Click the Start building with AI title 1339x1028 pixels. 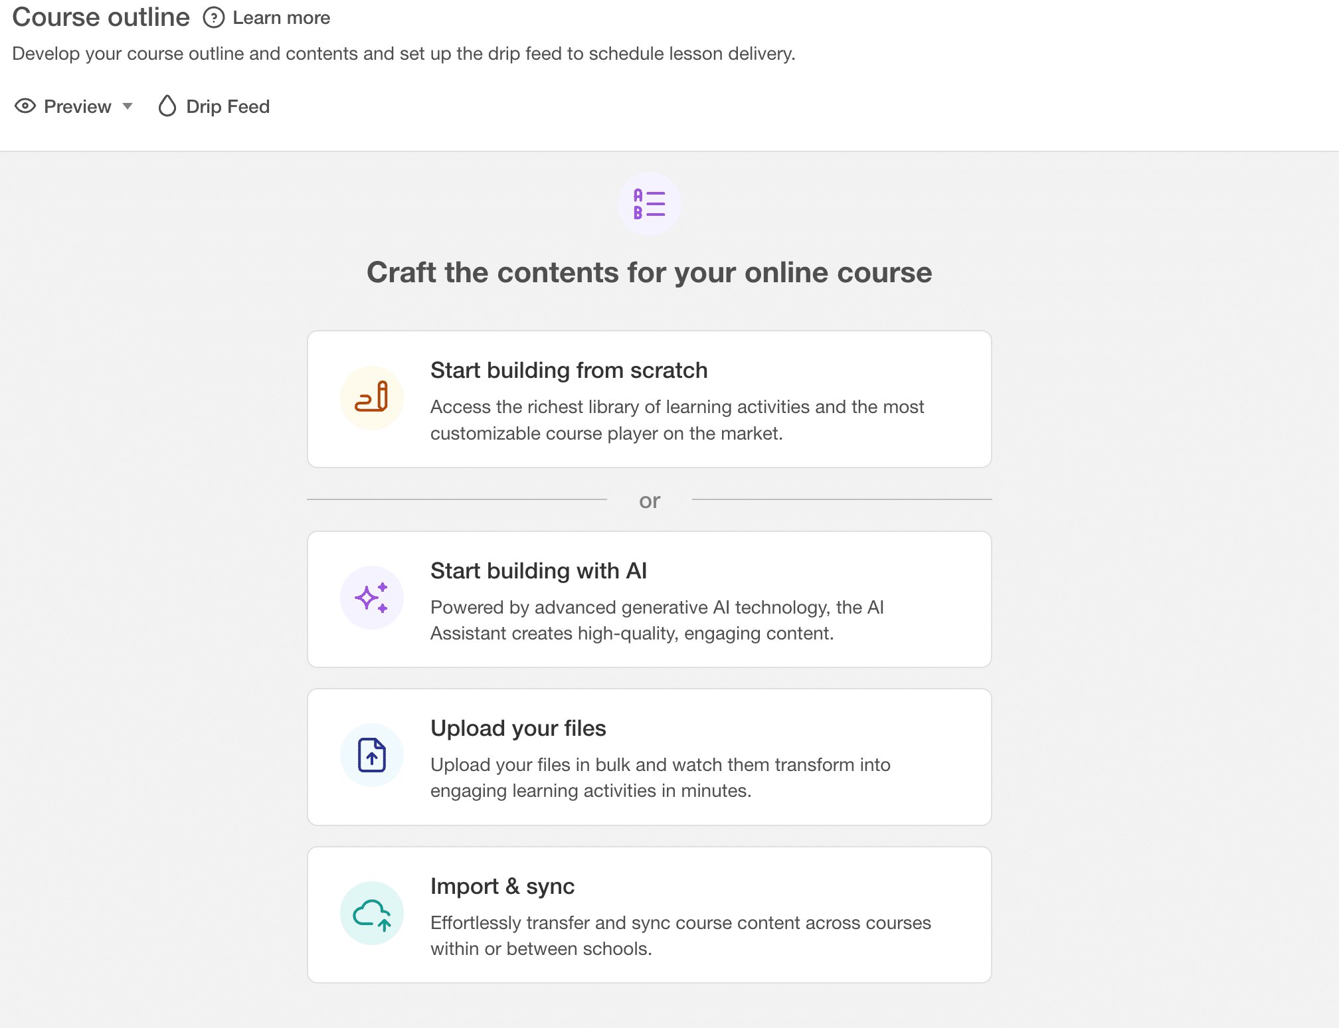pos(539,570)
